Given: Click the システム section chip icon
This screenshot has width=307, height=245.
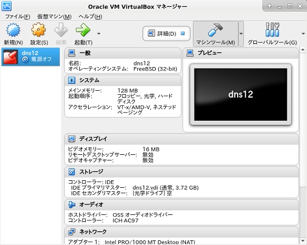Looking at the screenshot, I should pyautogui.click(x=71, y=80).
